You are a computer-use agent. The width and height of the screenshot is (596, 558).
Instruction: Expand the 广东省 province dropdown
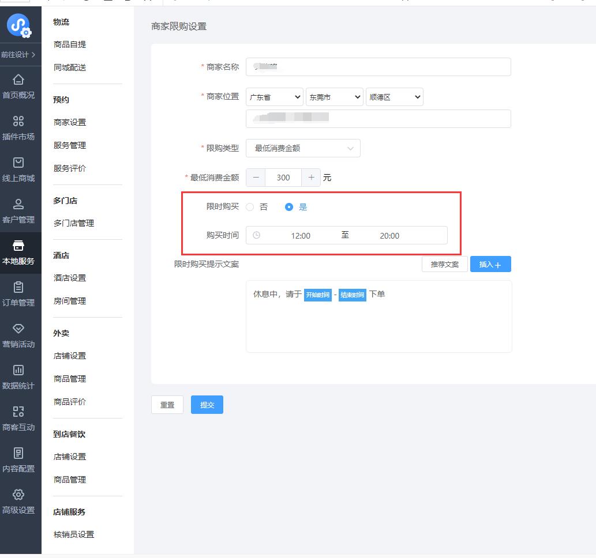[x=274, y=97]
